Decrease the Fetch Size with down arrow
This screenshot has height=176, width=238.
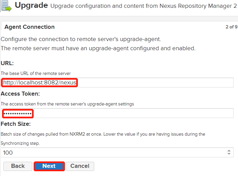[229, 154]
